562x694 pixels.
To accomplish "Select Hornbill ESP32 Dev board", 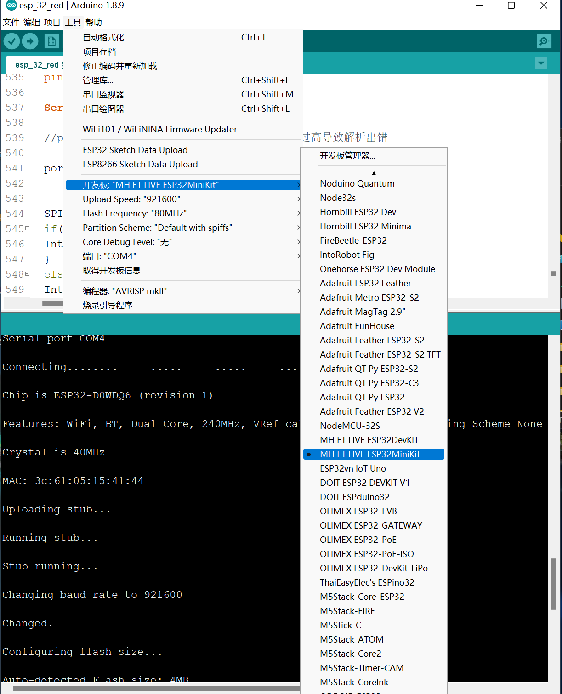I will point(374,212).
